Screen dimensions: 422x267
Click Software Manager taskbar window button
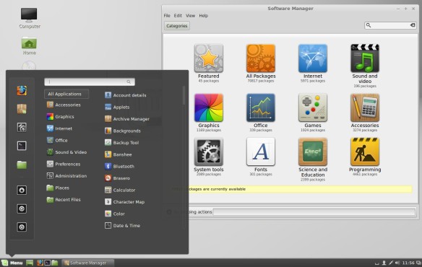[x=88, y=263]
